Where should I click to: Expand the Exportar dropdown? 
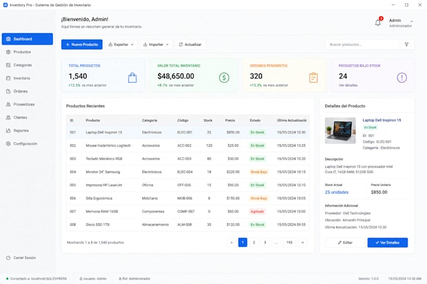coord(121,45)
